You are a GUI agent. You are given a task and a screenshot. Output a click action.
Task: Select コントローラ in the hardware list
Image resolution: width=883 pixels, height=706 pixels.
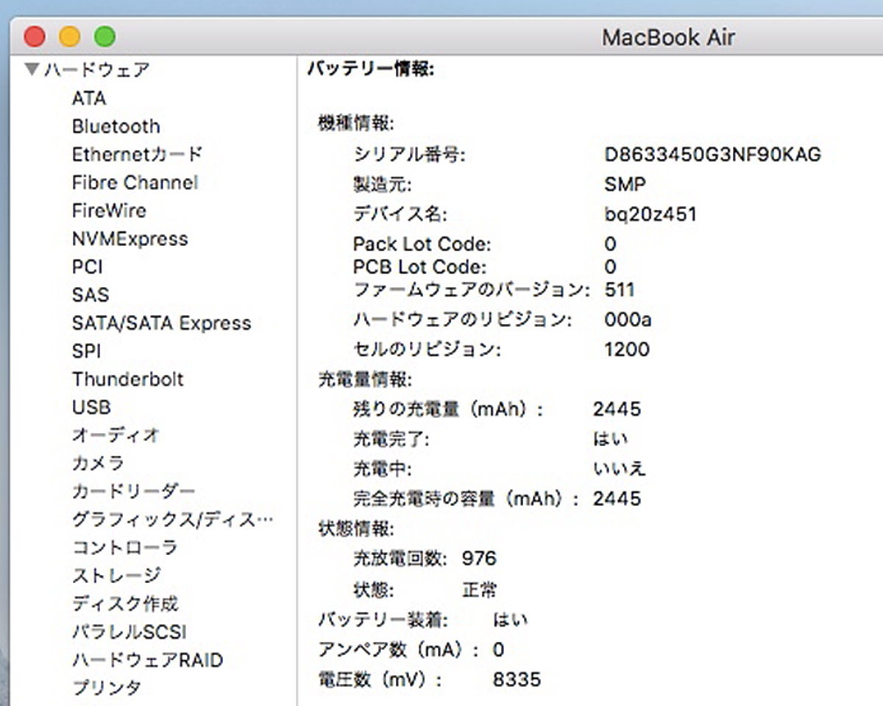coord(124,547)
